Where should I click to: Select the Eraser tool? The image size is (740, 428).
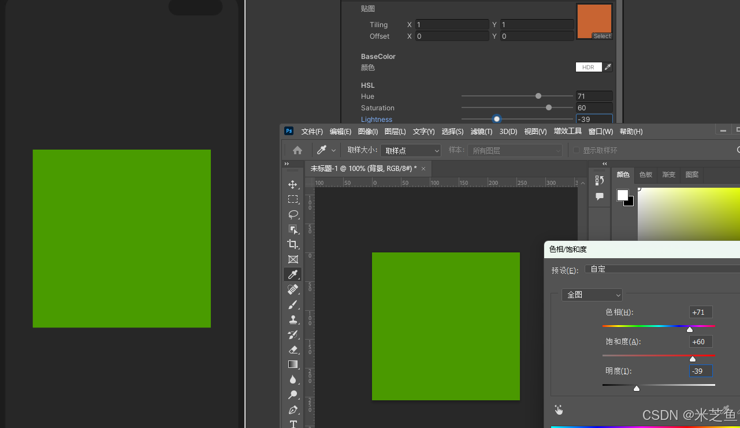coord(293,349)
